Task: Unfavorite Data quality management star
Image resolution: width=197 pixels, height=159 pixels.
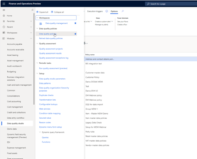Action: (x=75, y=23)
